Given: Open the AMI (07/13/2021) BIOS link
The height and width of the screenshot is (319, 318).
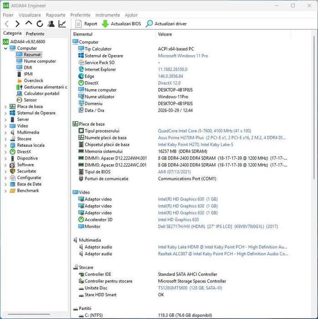Looking at the screenshot, I should (x=174, y=172).
